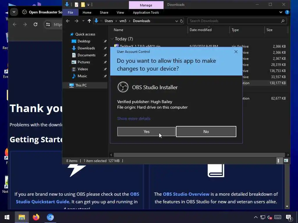Open the OBS Studio Overview link
Screen dimensions: 298x223
[x=186, y=194]
